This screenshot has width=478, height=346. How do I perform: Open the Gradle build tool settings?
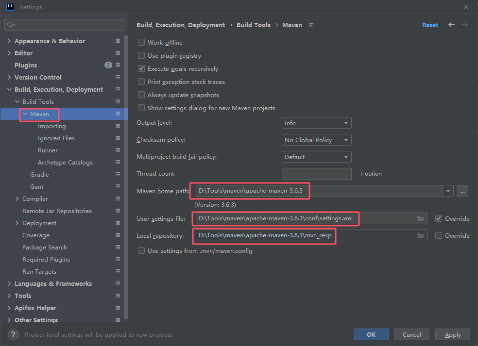coord(39,174)
